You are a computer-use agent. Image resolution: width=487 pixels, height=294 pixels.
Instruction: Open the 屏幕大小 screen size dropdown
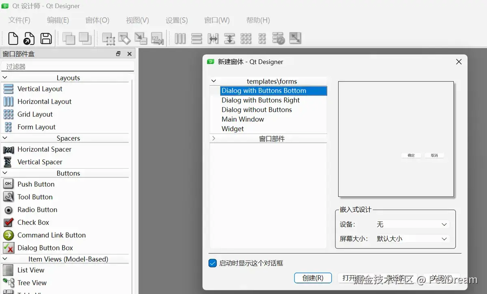pos(412,239)
